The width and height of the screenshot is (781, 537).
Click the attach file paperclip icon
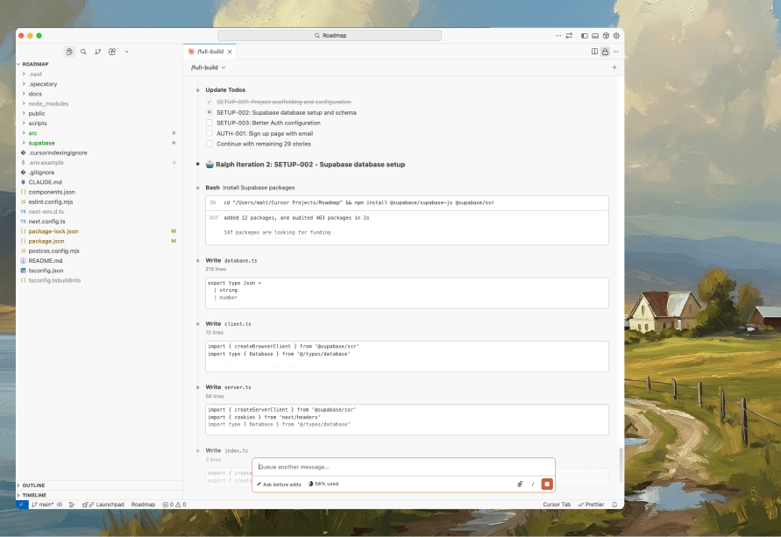pyautogui.click(x=520, y=484)
